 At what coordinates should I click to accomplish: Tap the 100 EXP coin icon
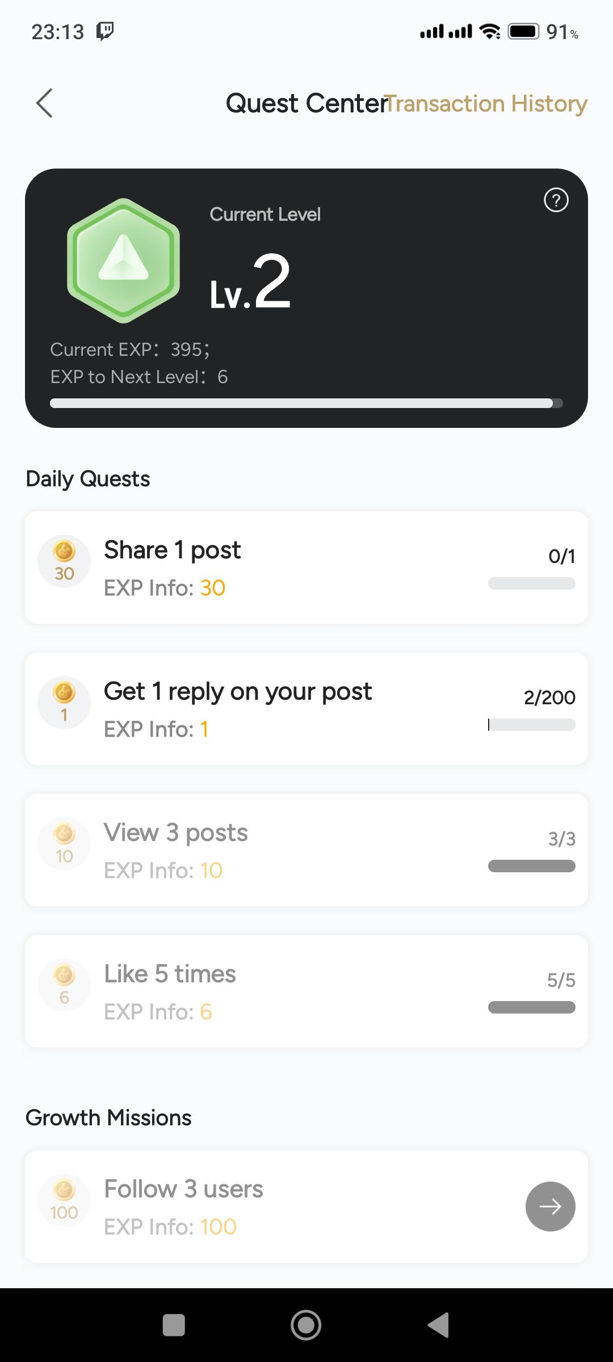click(x=64, y=1200)
